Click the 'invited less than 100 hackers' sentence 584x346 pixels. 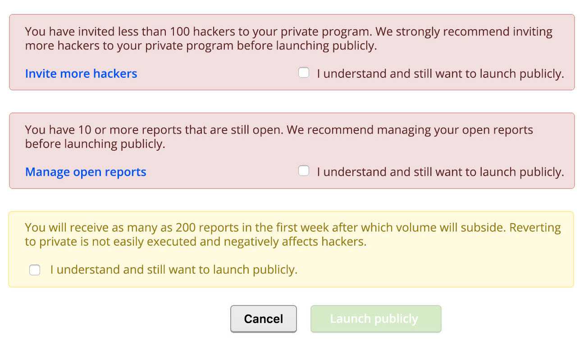tap(198, 32)
